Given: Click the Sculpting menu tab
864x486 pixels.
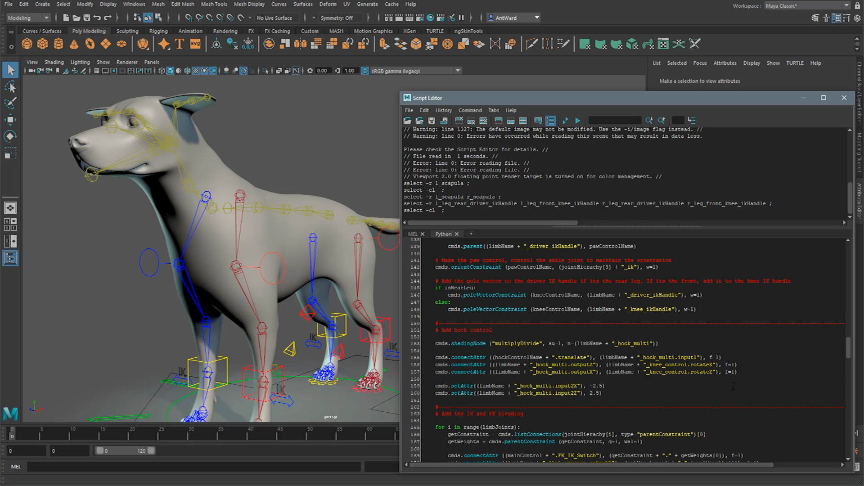Looking at the screenshot, I should point(126,31).
